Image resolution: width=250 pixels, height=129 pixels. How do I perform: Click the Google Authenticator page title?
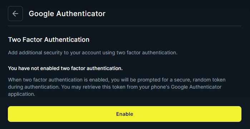67,14
